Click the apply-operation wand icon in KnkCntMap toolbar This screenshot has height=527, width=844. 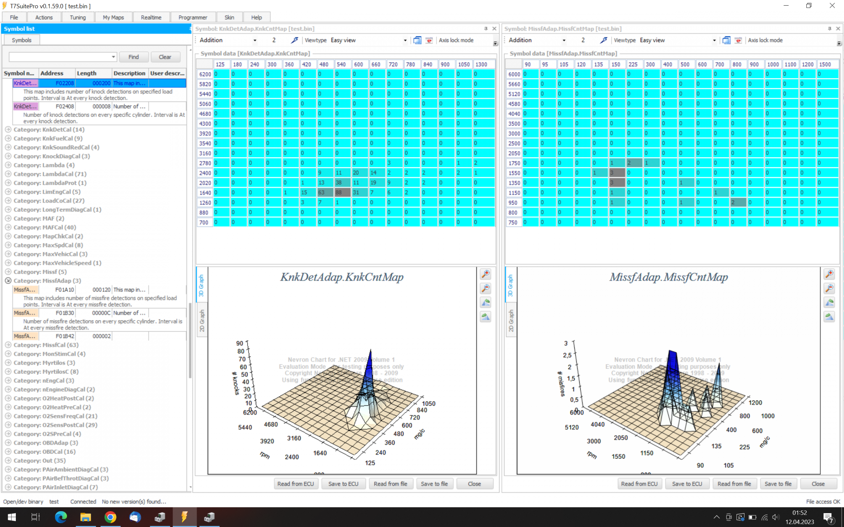294,40
